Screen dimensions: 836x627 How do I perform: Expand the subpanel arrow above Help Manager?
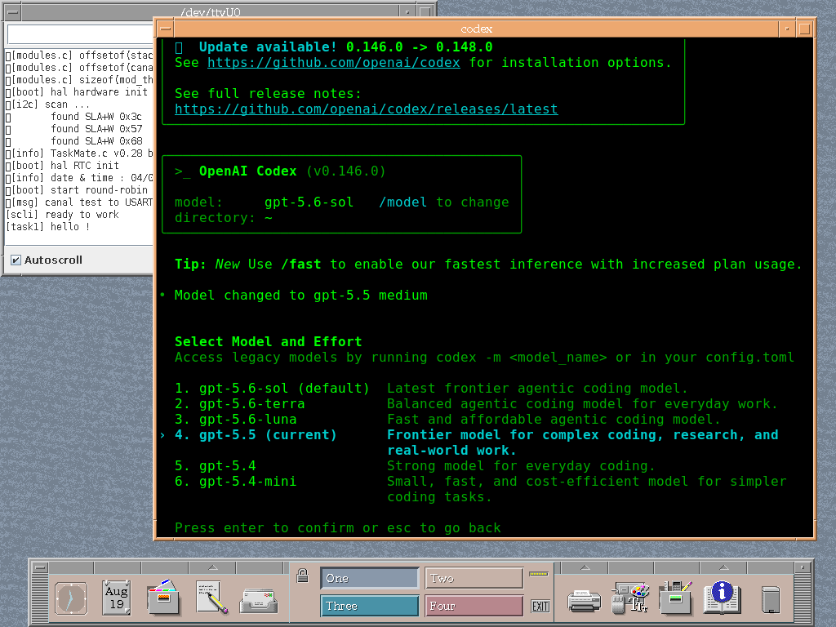point(723,567)
